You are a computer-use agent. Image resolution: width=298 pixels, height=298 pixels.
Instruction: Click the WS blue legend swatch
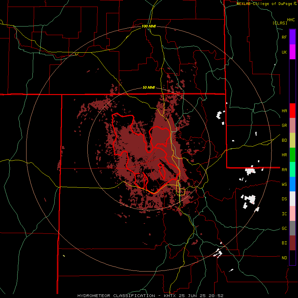292,184
